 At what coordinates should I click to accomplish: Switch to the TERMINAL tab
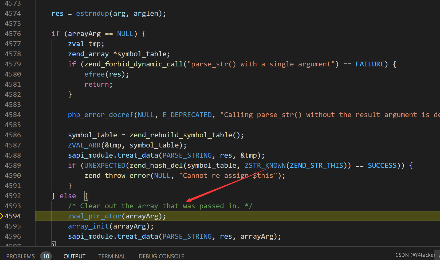click(112, 256)
